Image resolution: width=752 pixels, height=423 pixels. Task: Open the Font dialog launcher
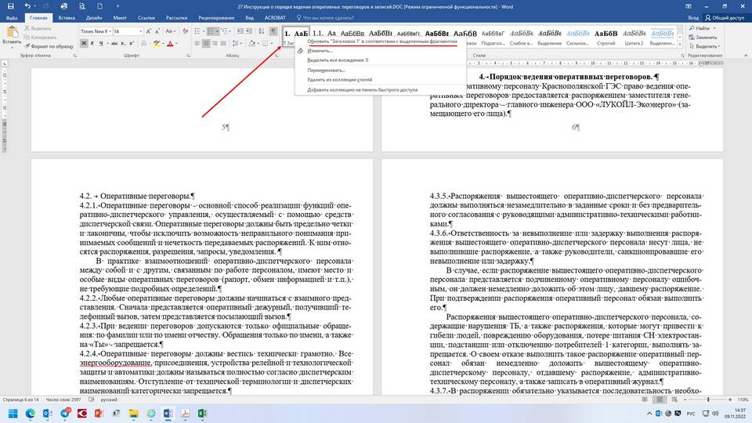pyautogui.click(x=188, y=56)
